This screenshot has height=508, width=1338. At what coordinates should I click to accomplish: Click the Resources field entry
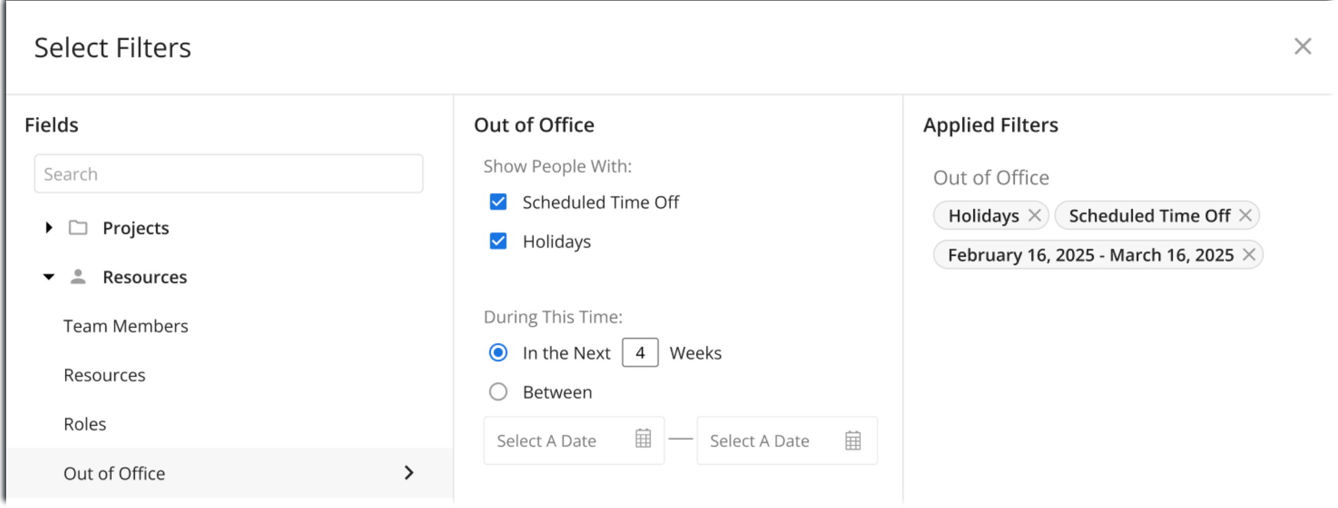point(104,375)
